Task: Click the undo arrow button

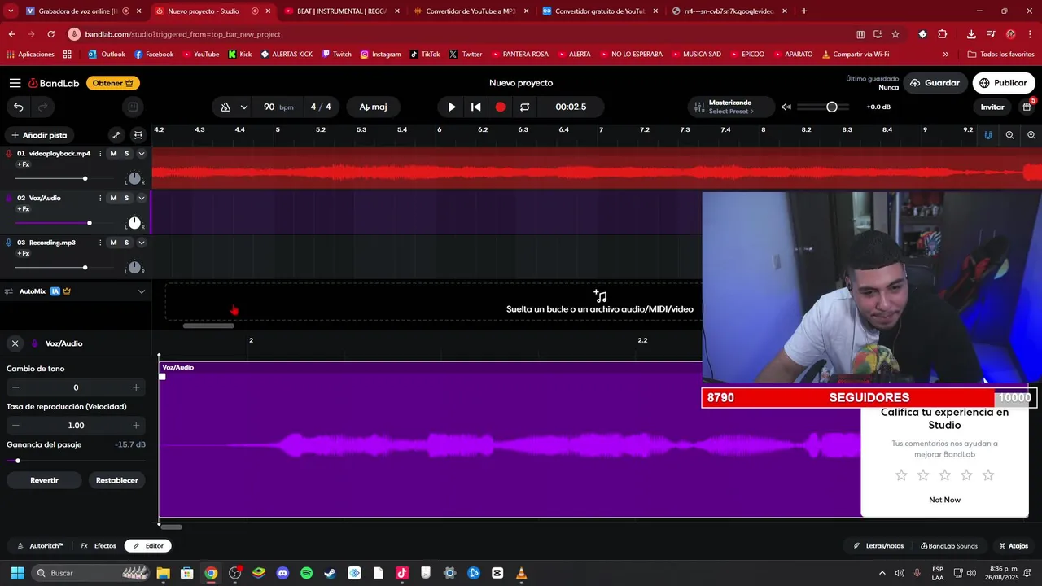Action: (x=19, y=107)
